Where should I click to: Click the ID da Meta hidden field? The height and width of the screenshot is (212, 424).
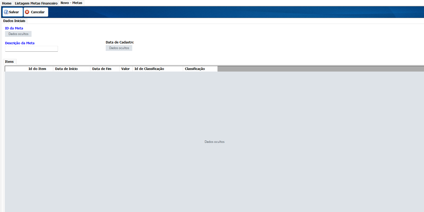tap(18, 34)
